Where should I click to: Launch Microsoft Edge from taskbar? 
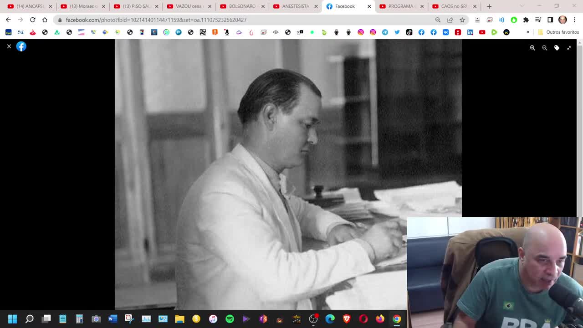click(x=330, y=319)
